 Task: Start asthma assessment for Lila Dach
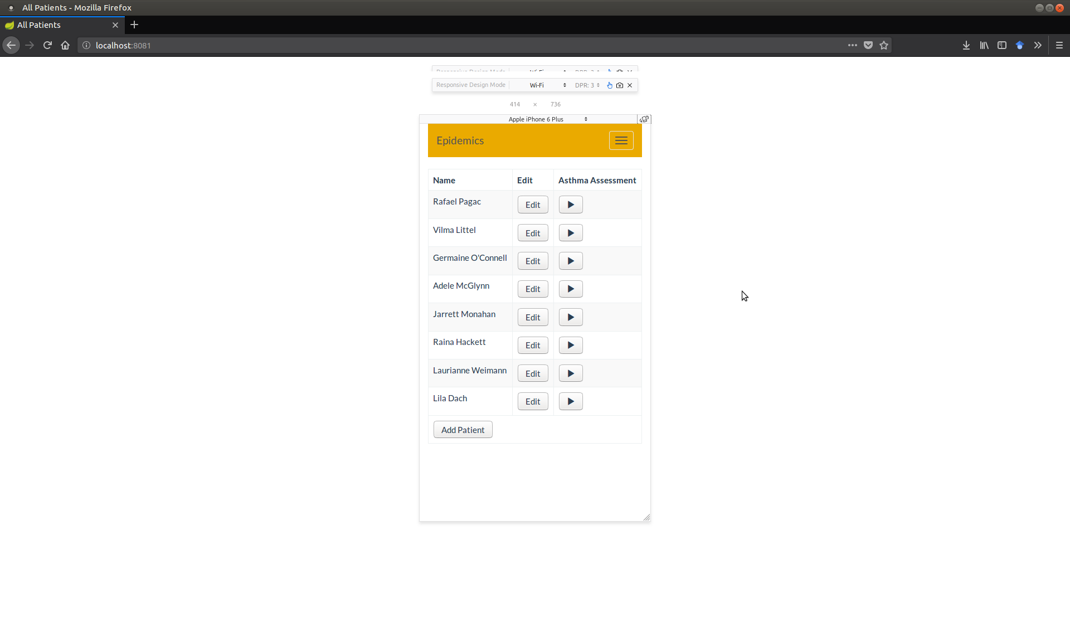click(x=571, y=401)
